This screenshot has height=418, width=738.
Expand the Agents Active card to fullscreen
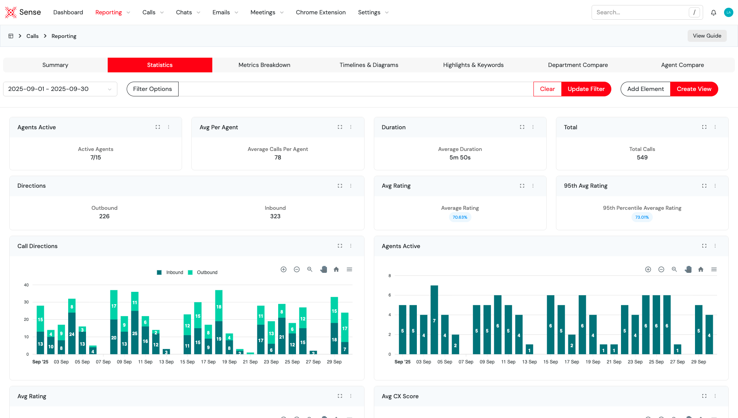pos(158,127)
